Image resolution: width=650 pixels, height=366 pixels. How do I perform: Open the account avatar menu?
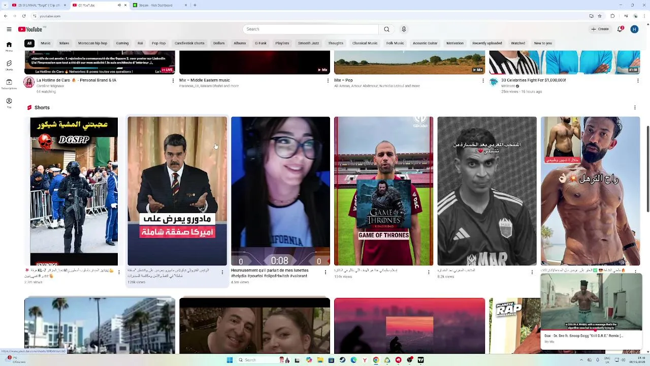[x=634, y=29]
